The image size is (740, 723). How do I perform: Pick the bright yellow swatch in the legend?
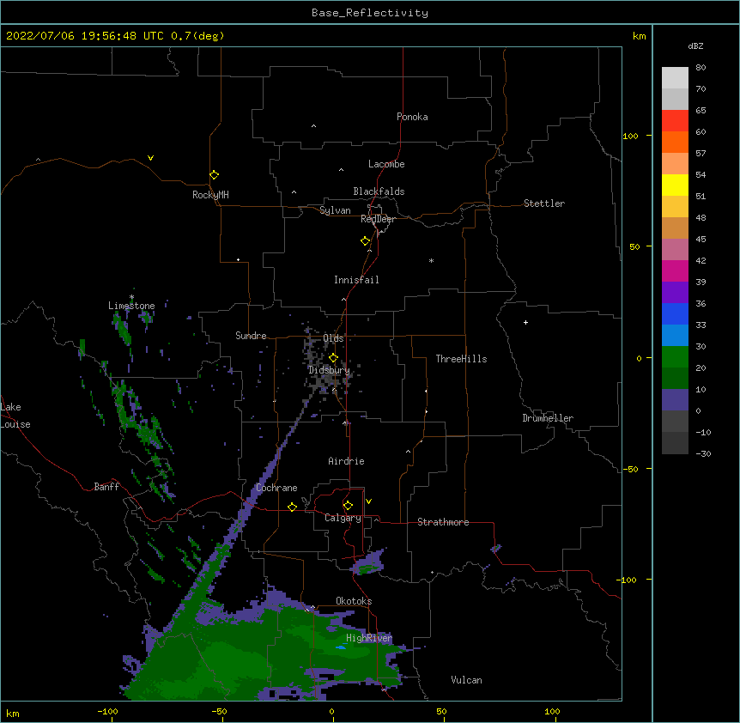pos(675,185)
